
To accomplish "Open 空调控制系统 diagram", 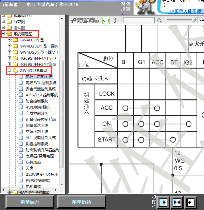I will click(x=37, y=132).
